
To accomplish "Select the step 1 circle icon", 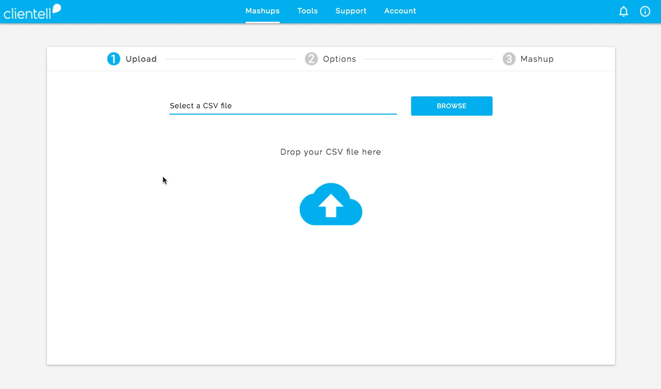I will 114,59.
